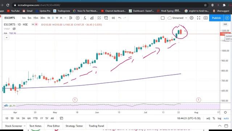Set date range to 6M
Screen dimensions: 232x131
click(x=29, y=118)
